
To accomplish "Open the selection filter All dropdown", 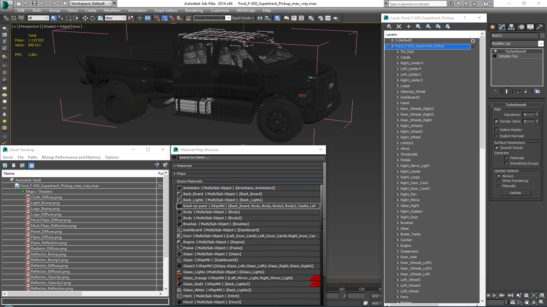I will coord(38,18).
